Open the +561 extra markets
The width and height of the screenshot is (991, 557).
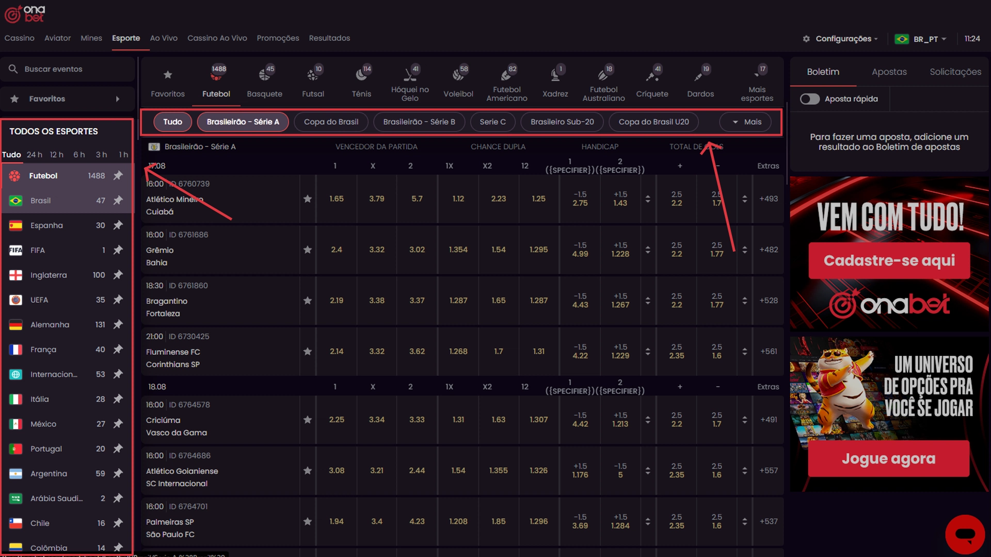[x=768, y=351]
